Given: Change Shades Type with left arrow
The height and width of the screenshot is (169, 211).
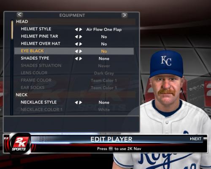Looking at the screenshot, I should click(x=76, y=59).
